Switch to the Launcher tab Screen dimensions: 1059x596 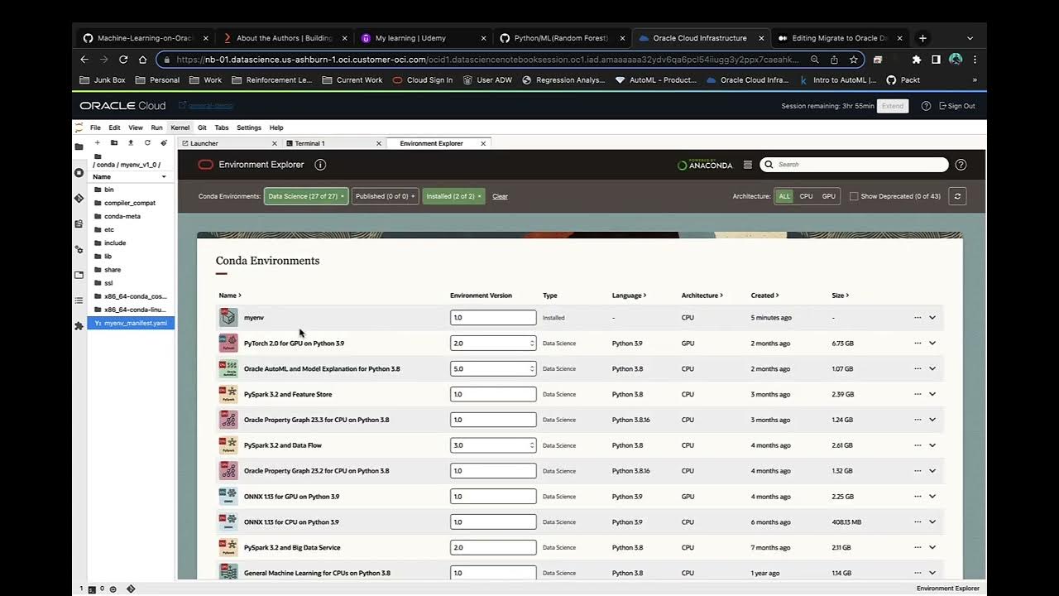(x=229, y=143)
